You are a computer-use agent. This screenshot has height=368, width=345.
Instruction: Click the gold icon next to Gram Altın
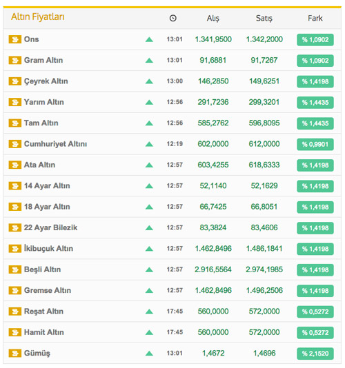pos(14,61)
